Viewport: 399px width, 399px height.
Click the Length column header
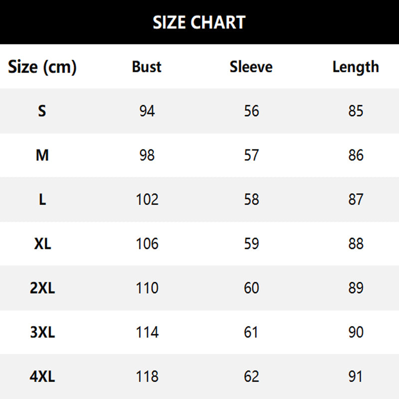pyautogui.click(x=356, y=67)
